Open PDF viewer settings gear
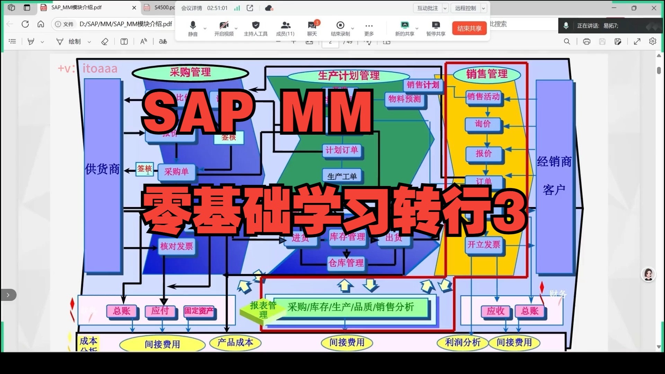 click(653, 42)
